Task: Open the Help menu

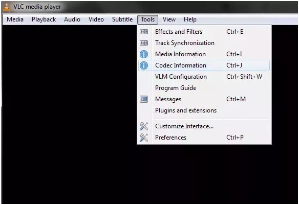Action: click(x=190, y=19)
